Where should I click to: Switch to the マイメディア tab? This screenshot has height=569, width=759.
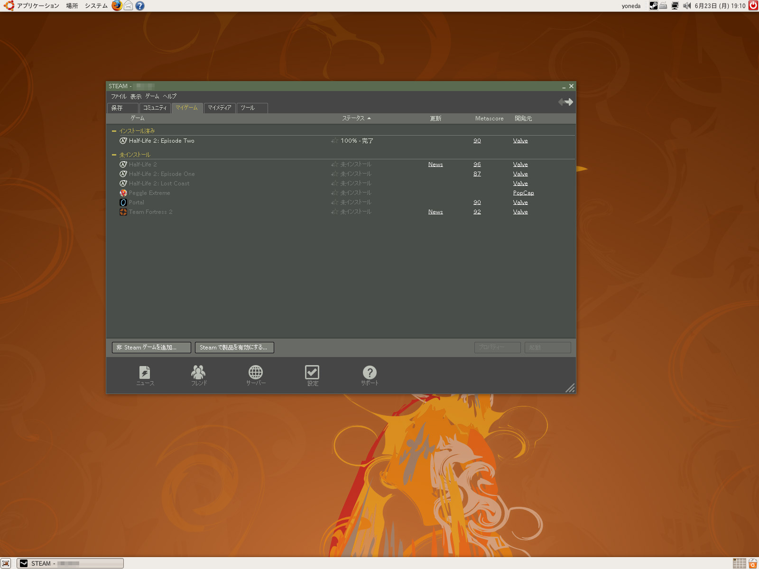pos(220,108)
